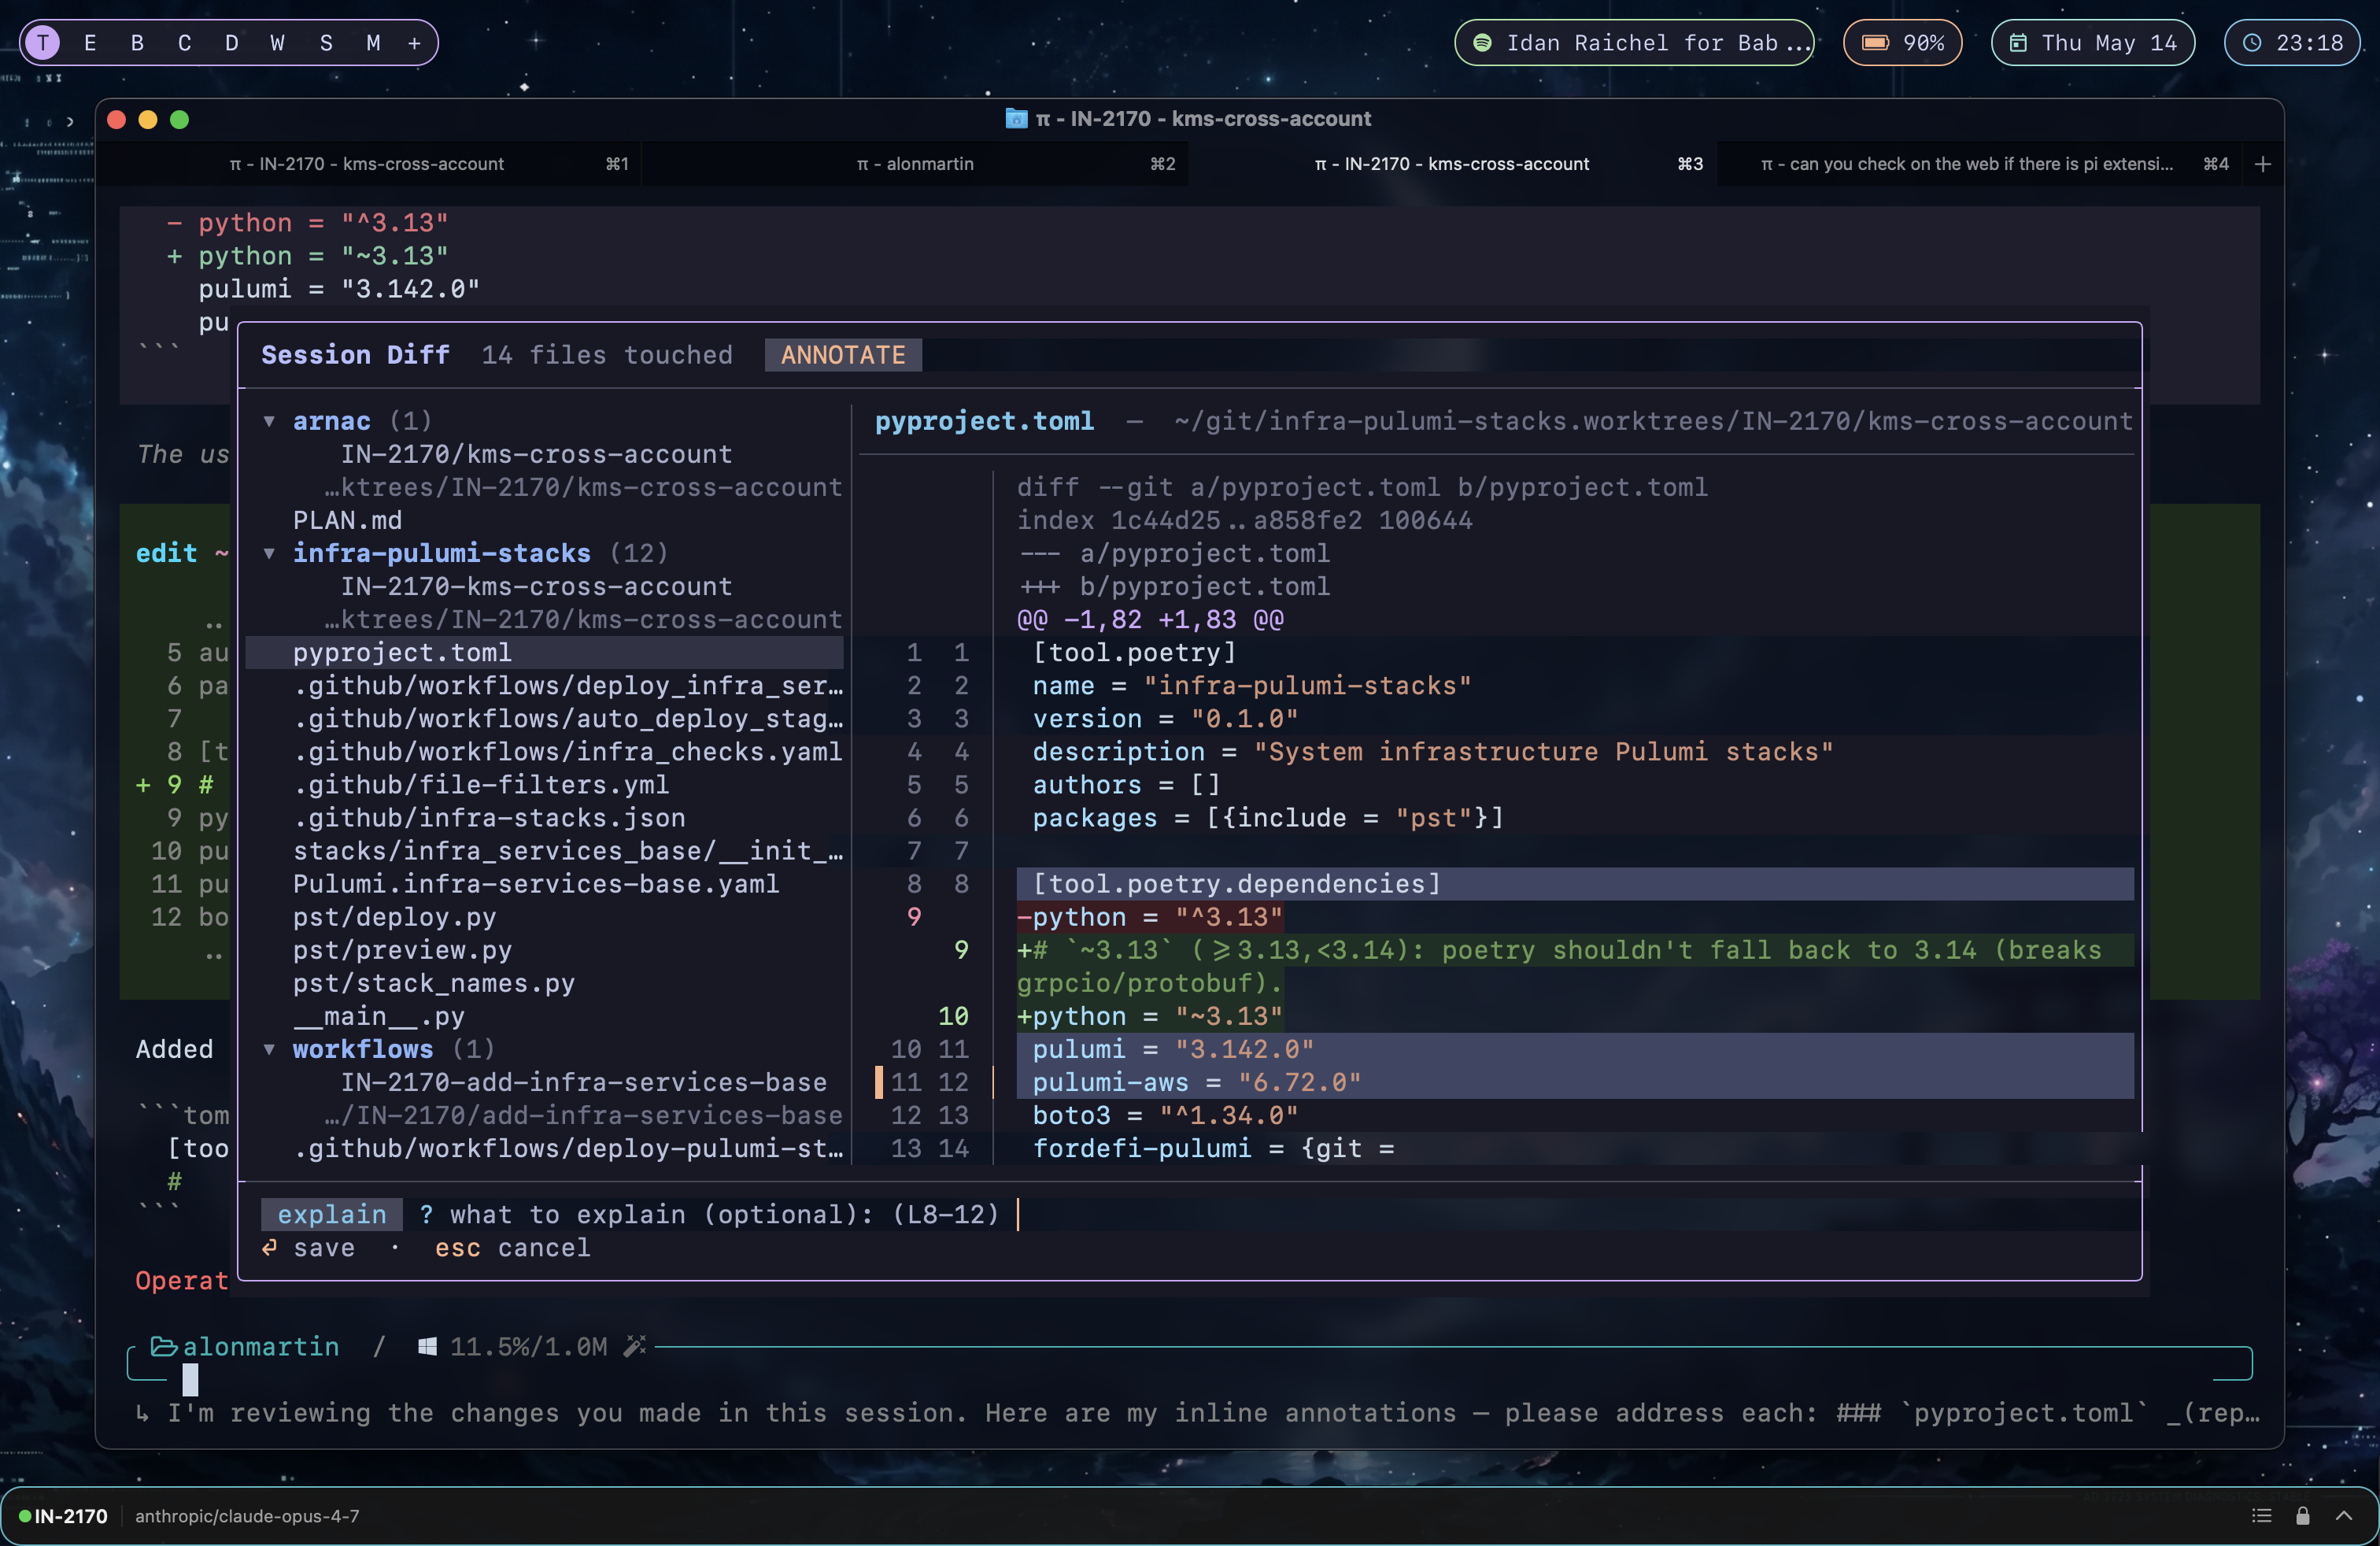Image resolution: width=2380 pixels, height=1546 pixels.
Task: Click the context usage icon before 11.5%/1.0M
Action: [x=427, y=1347]
